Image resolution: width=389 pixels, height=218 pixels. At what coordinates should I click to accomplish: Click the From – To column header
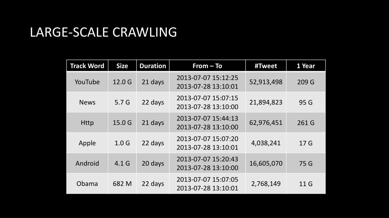pos(207,66)
